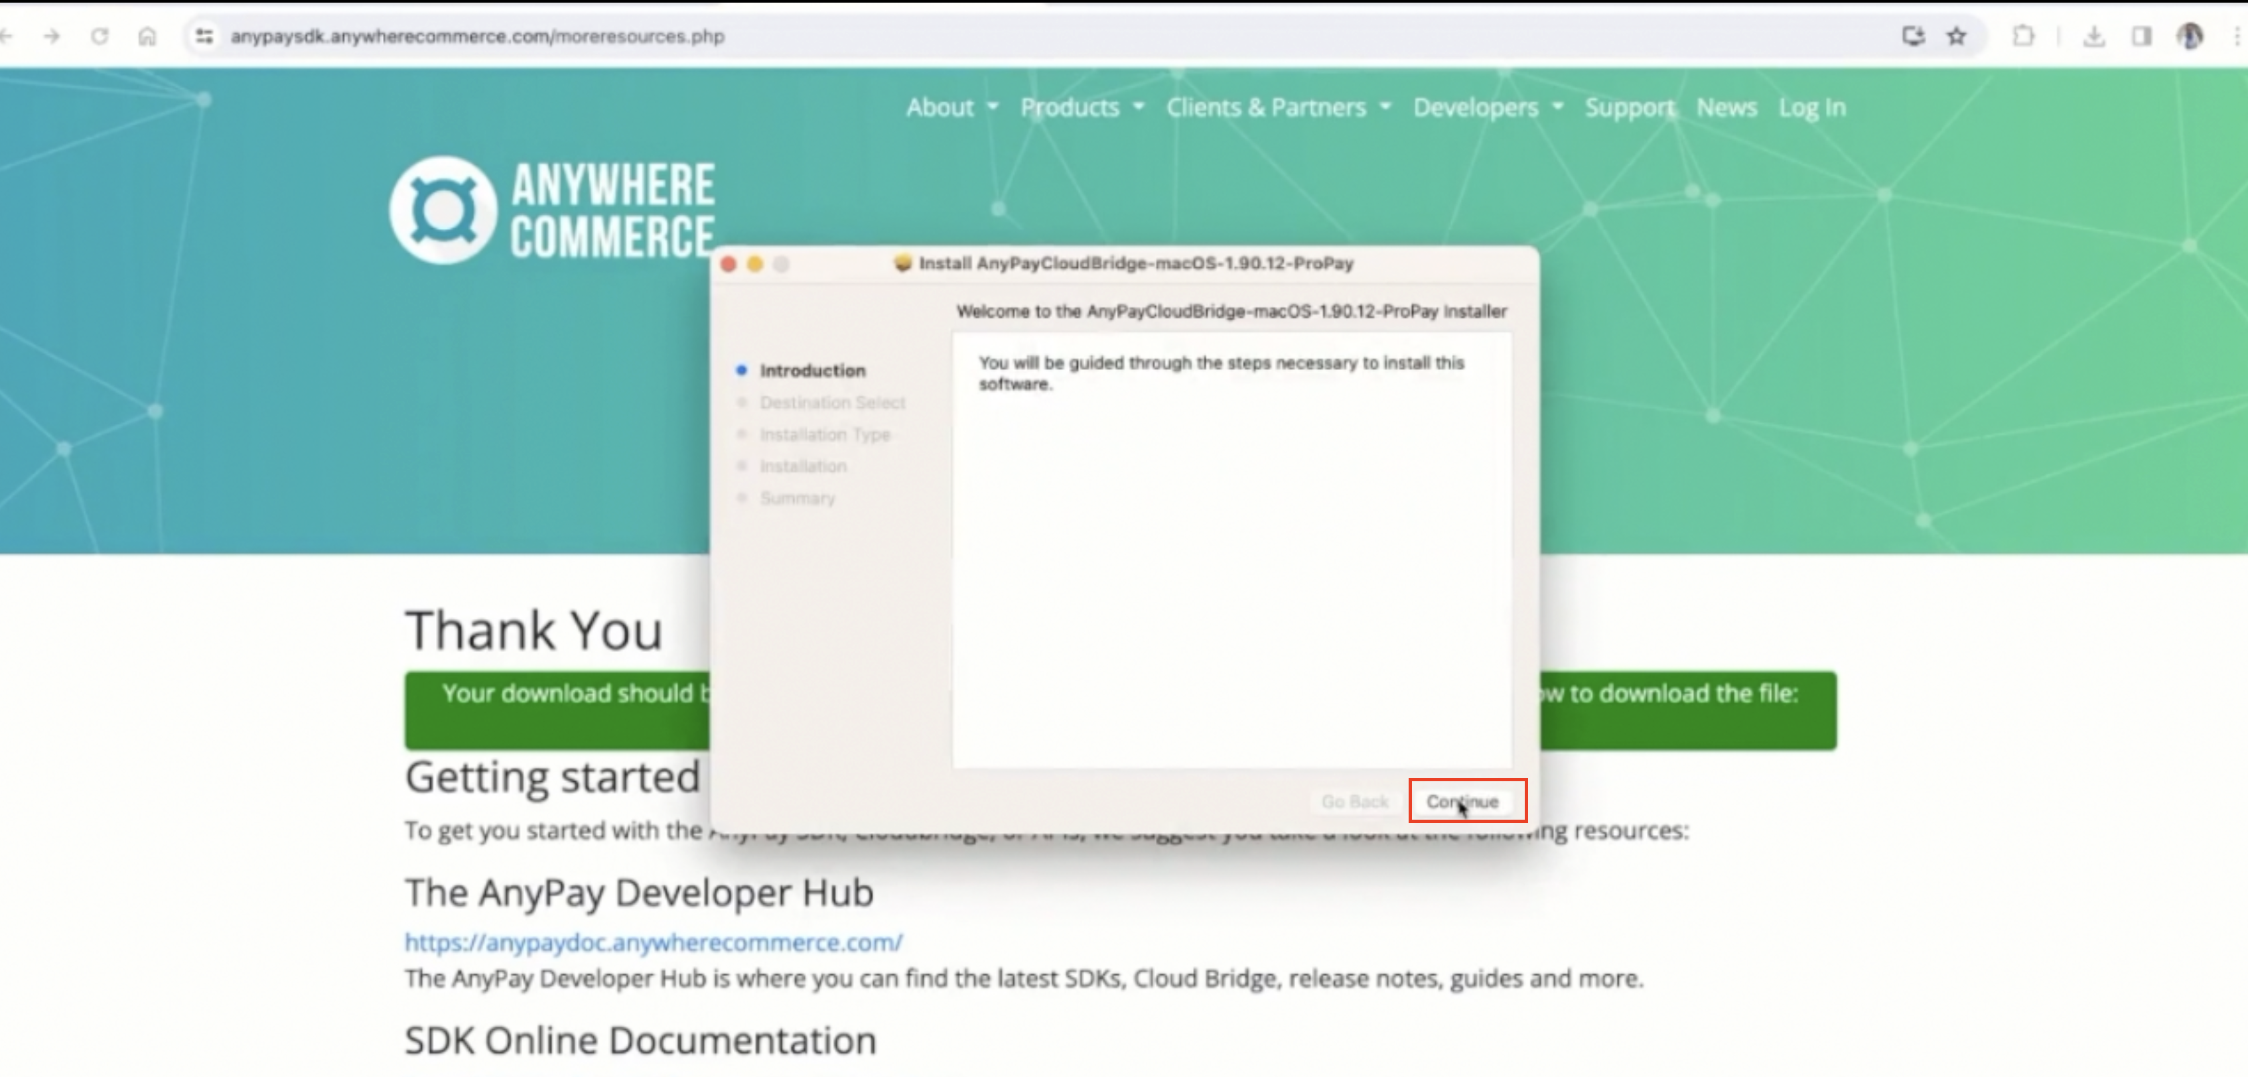Expand the Clients & Partners menu

[1279, 107]
